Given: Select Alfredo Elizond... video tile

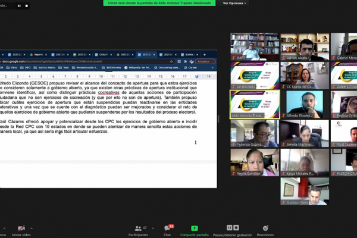Looking at the screenshot, I should tap(305, 105).
